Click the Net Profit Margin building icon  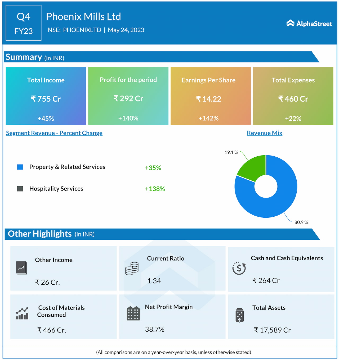tap(133, 313)
